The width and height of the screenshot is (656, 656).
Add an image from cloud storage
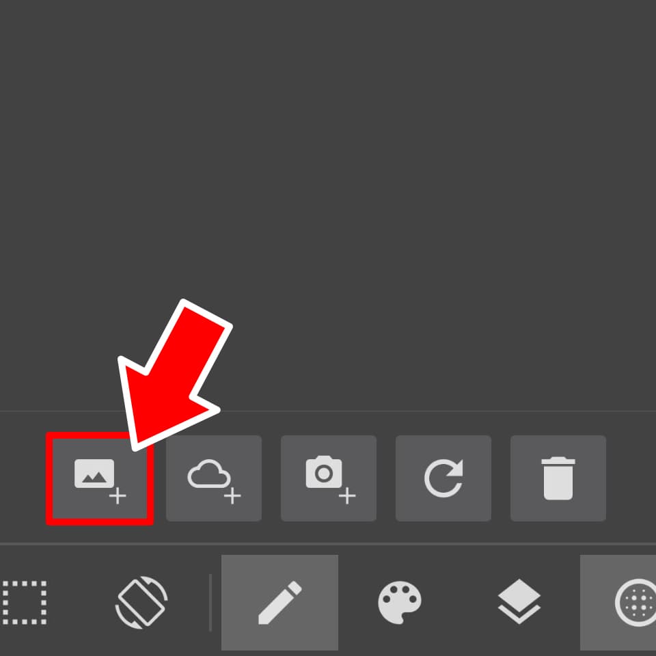[214, 478]
